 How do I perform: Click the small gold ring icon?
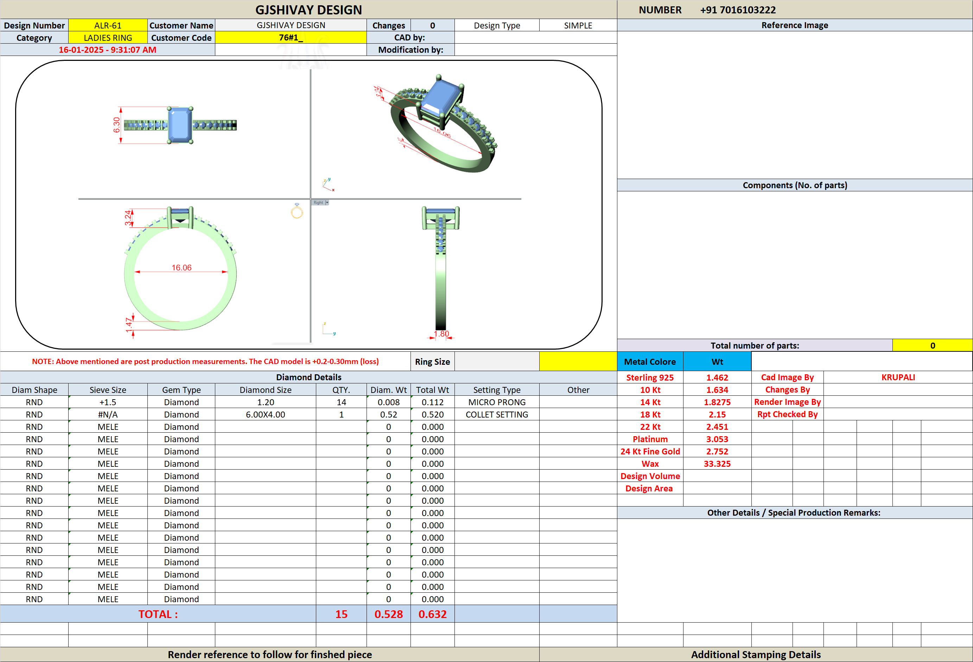tap(297, 211)
